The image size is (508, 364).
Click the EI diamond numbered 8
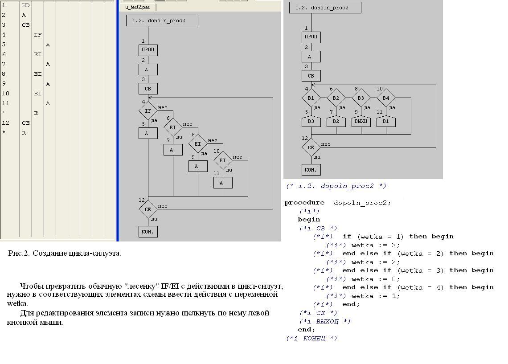(x=198, y=144)
